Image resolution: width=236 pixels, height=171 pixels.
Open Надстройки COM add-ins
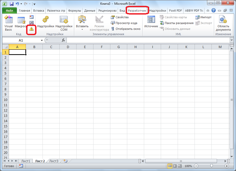[x=64, y=23]
